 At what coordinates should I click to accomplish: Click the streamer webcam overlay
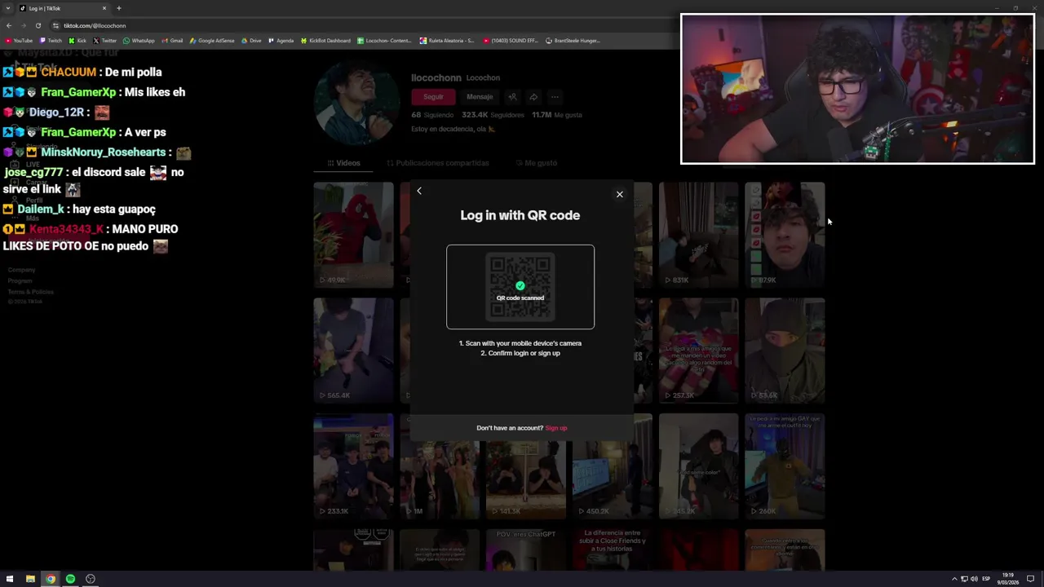tap(857, 89)
